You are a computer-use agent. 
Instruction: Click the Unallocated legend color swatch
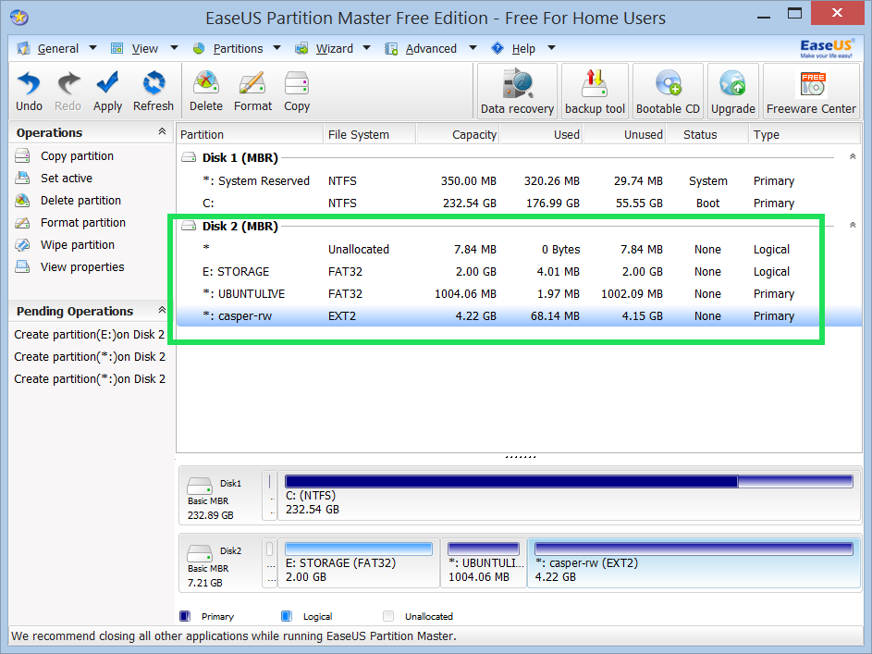coord(388,616)
